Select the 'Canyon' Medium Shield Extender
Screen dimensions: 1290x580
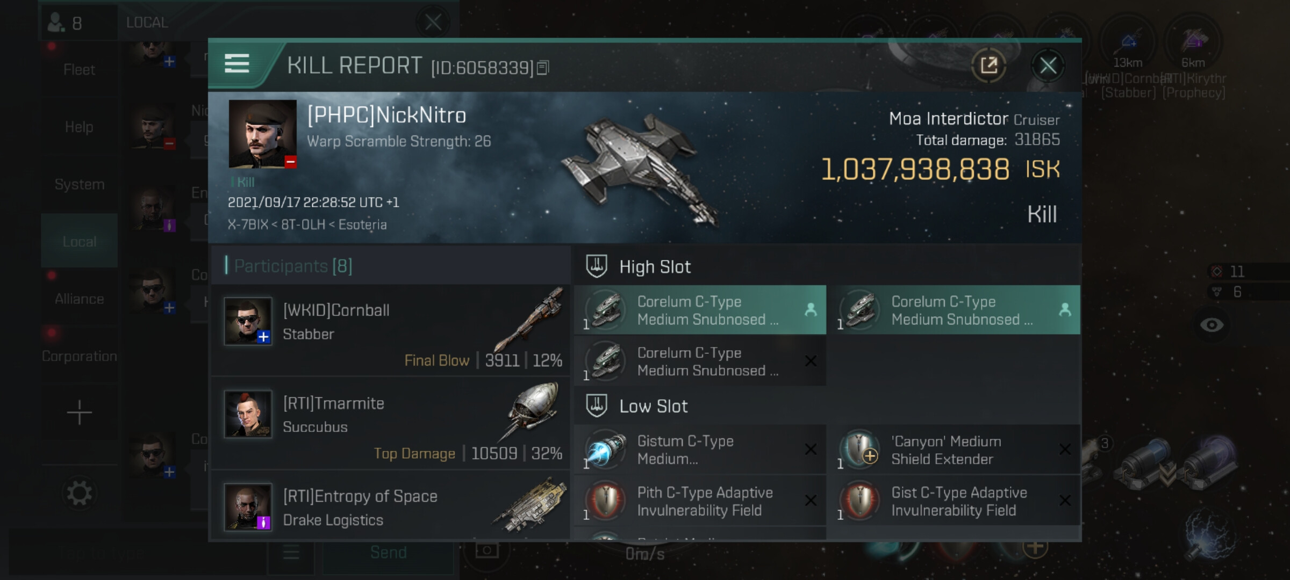click(x=954, y=450)
